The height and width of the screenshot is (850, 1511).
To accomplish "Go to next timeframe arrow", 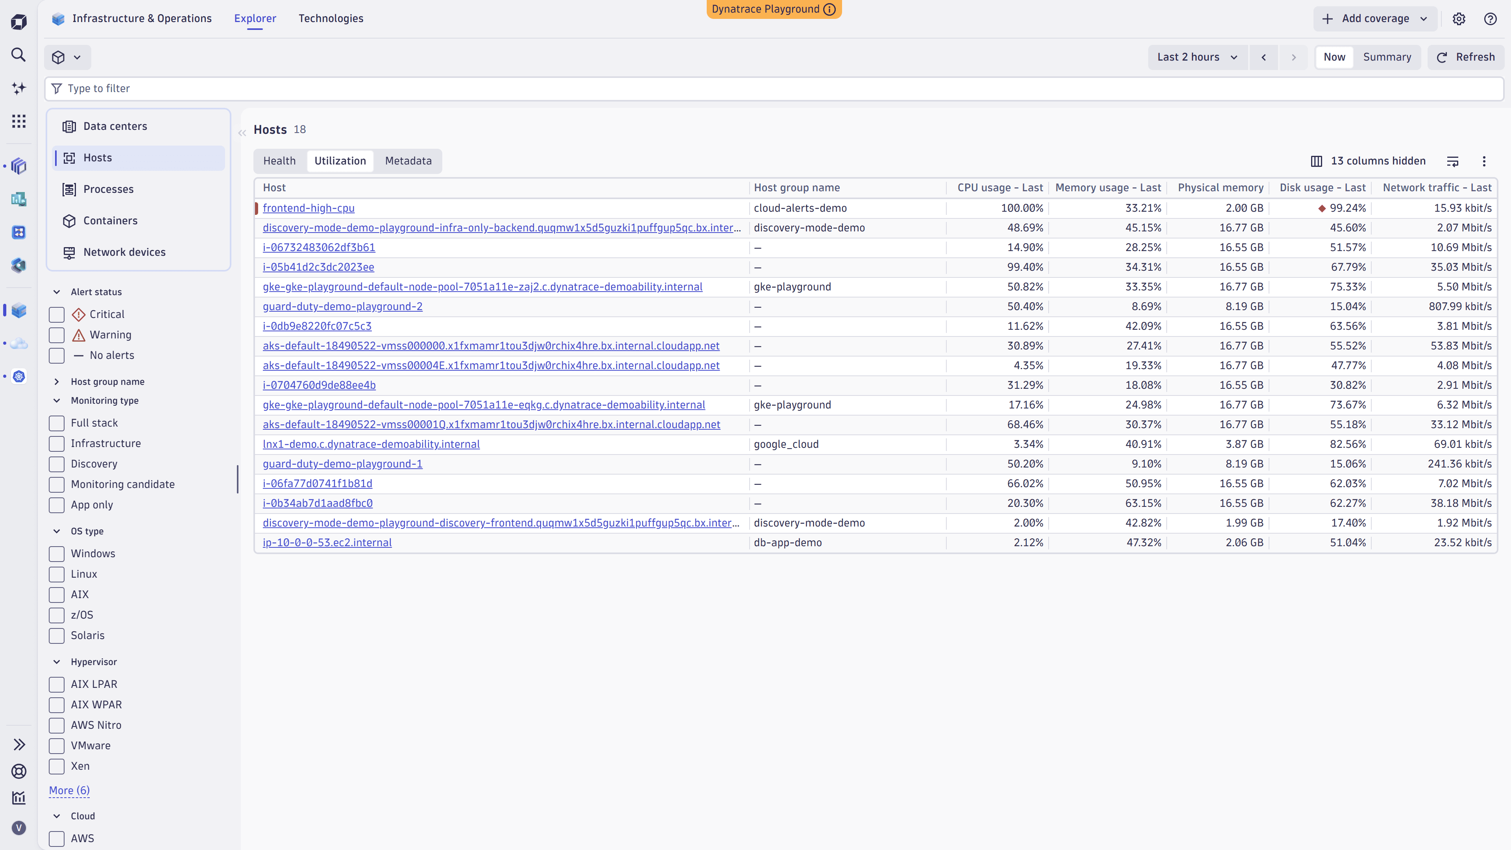I will pyautogui.click(x=1293, y=57).
